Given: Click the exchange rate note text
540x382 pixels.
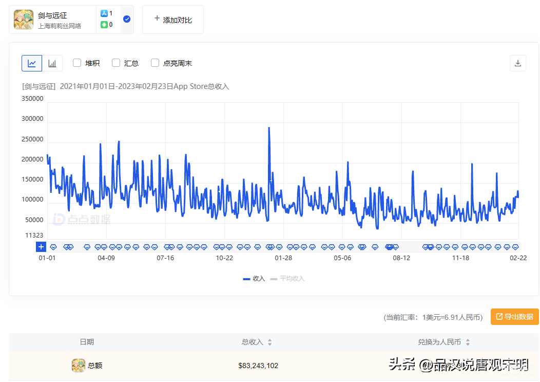Looking at the screenshot, I should click(x=433, y=317).
